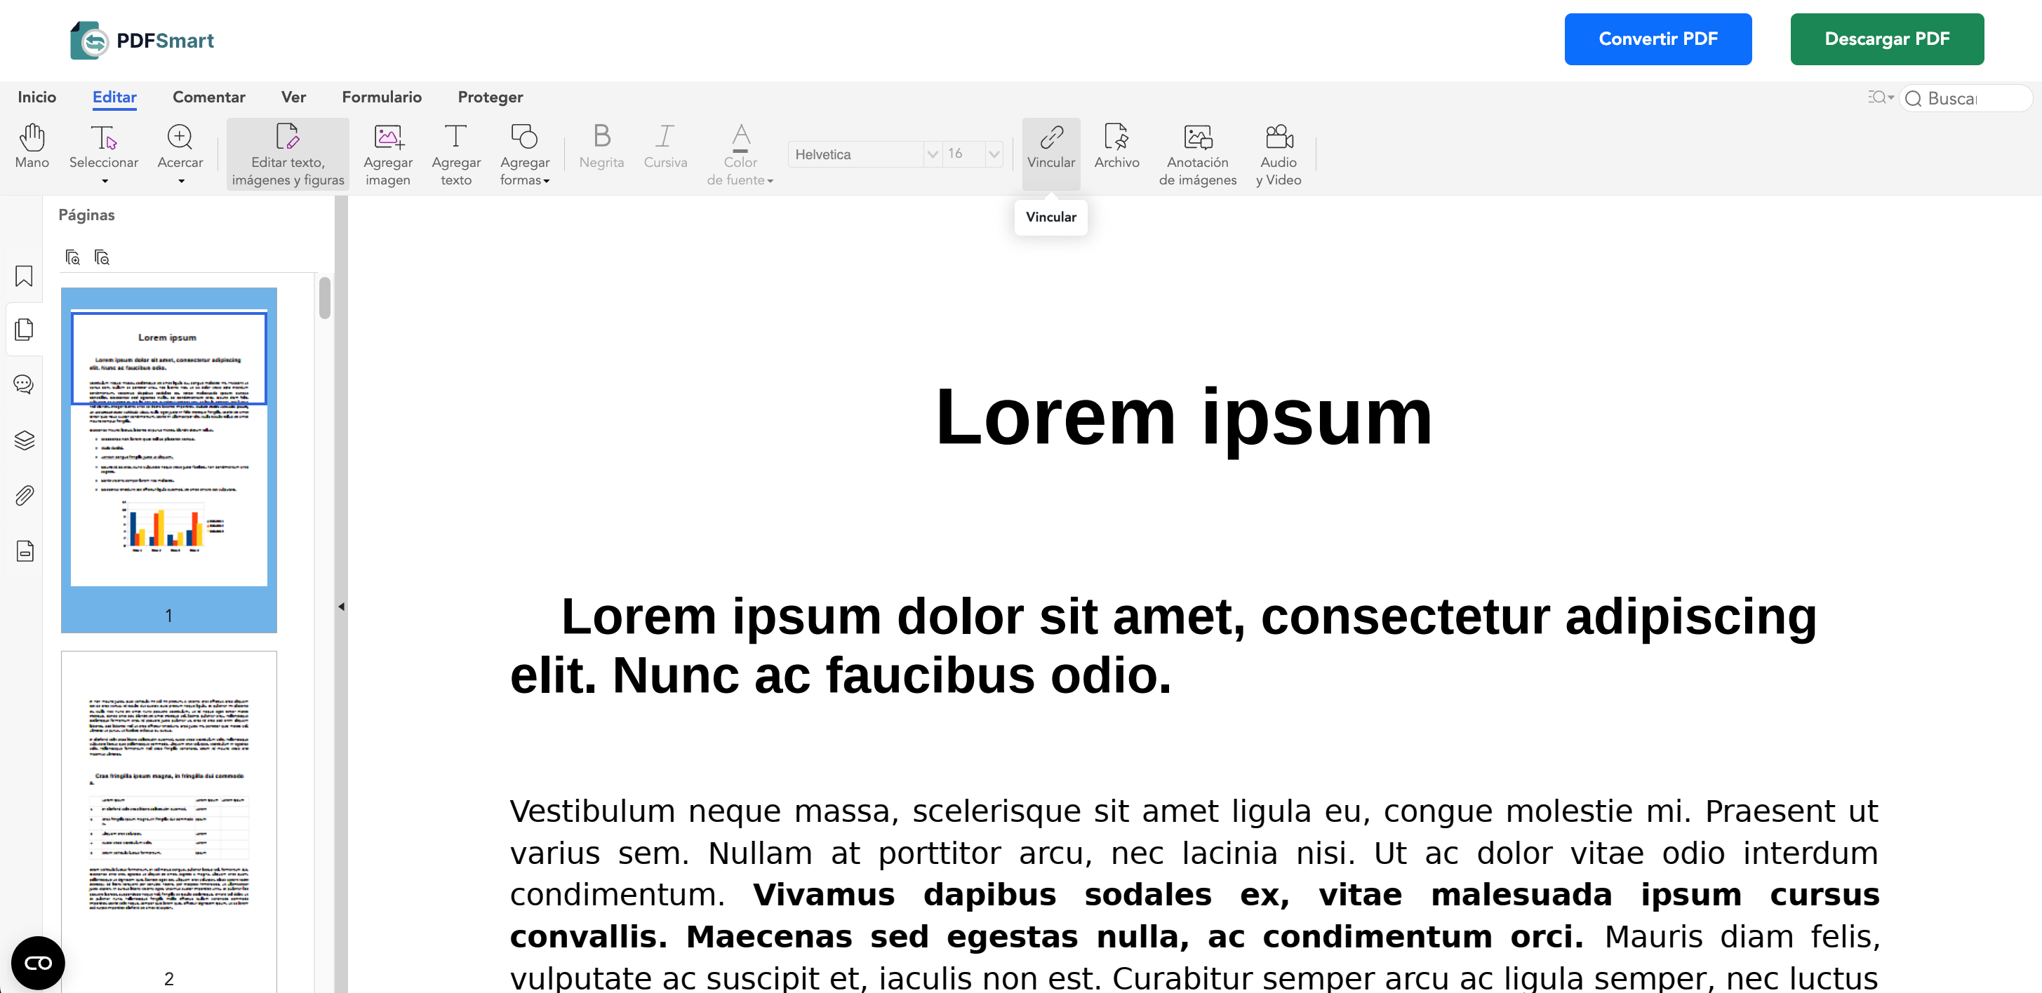Switch to the Inicio tab
The width and height of the screenshot is (2042, 993).
(x=36, y=97)
